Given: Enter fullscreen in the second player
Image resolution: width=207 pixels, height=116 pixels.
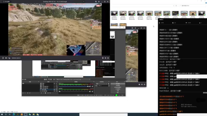Looking at the screenshot, I should pos(144,85).
